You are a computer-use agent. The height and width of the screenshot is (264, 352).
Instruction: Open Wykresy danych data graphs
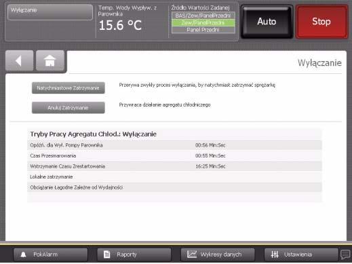pyautogui.click(x=218, y=254)
